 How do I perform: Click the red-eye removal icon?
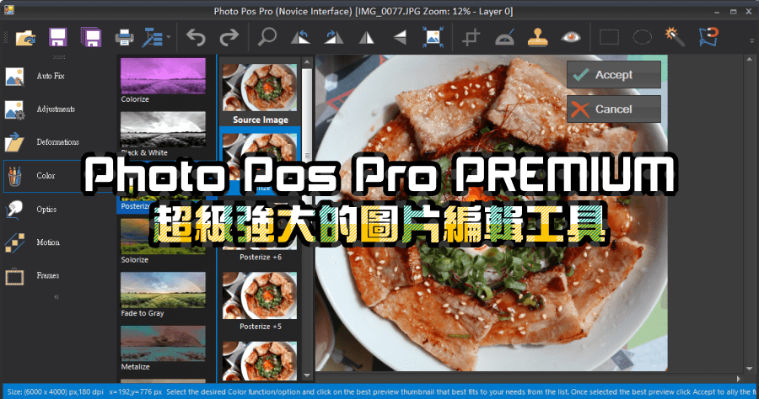pyautogui.click(x=571, y=37)
